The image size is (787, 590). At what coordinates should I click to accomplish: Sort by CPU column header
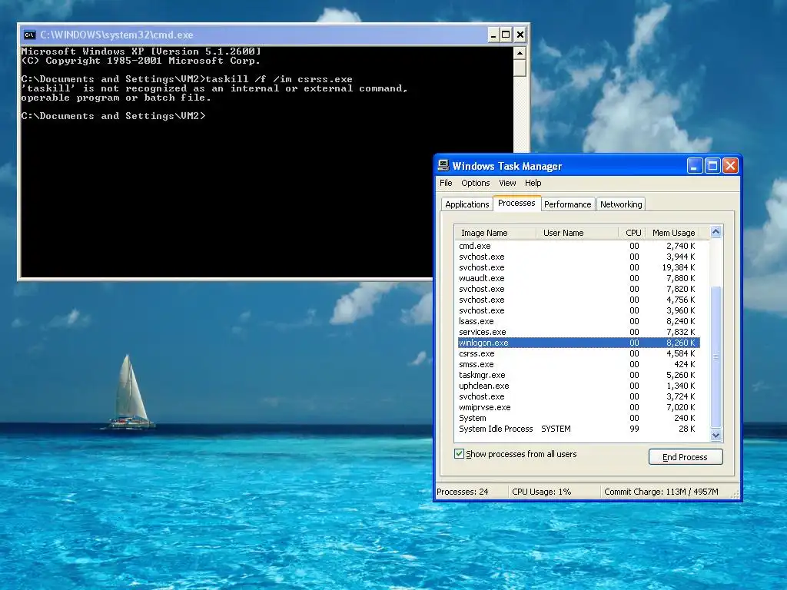[633, 233]
